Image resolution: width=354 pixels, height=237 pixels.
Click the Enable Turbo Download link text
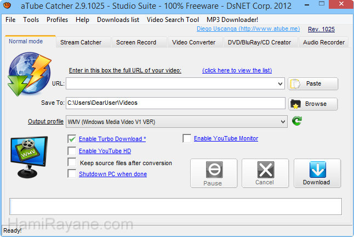pos(112,139)
